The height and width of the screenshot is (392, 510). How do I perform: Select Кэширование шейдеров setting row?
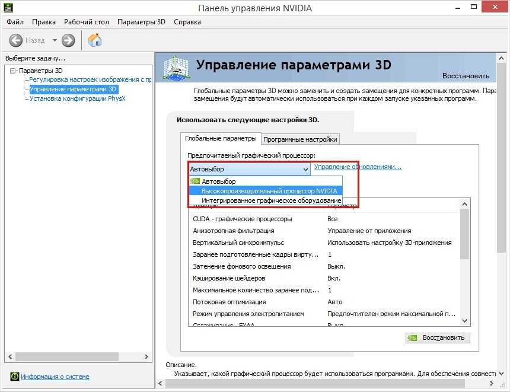coord(324,278)
